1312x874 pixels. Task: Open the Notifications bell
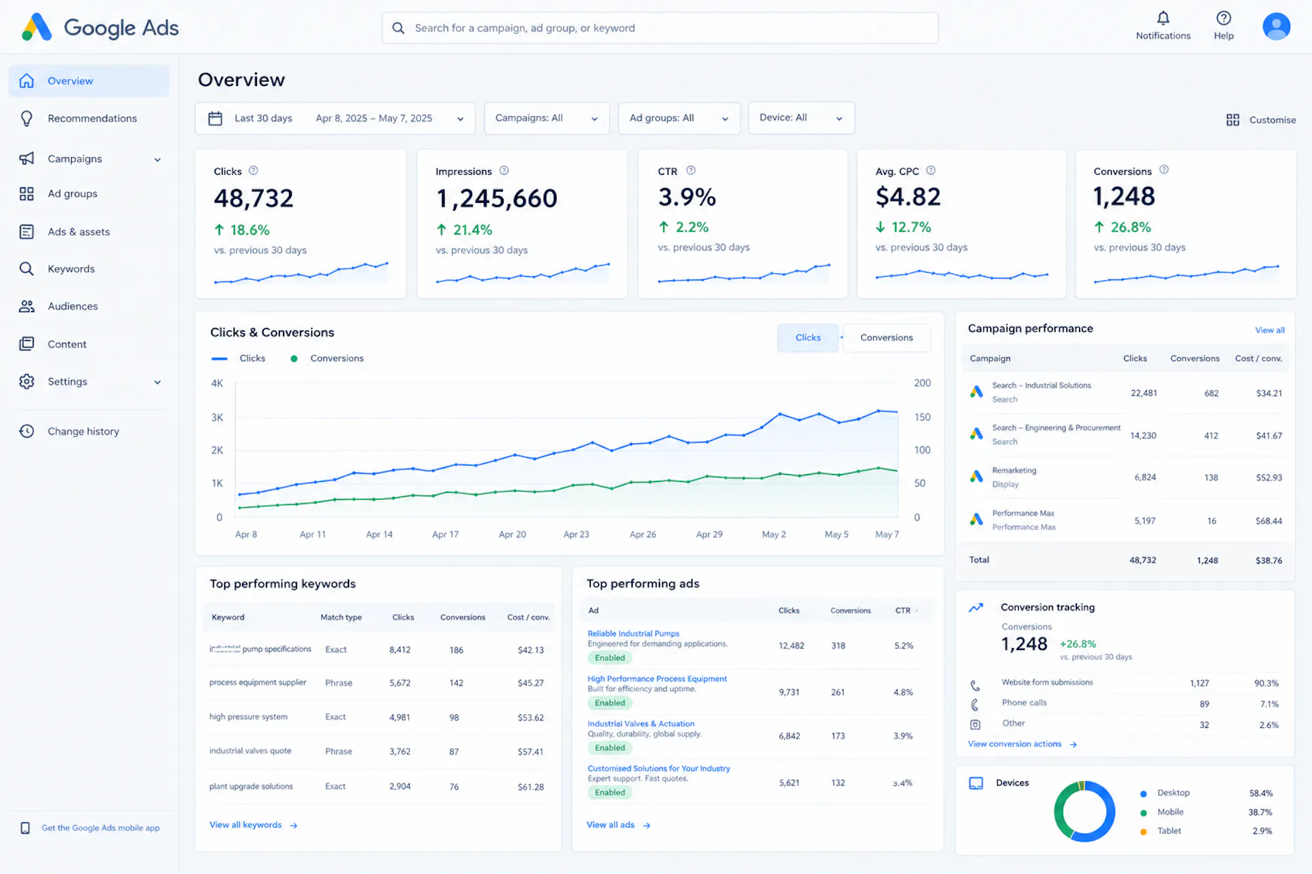click(x=1163, y=18)
